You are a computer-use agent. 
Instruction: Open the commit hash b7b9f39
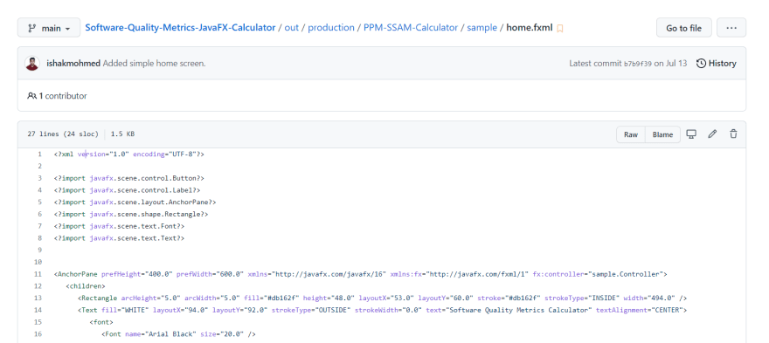(638, 64)
